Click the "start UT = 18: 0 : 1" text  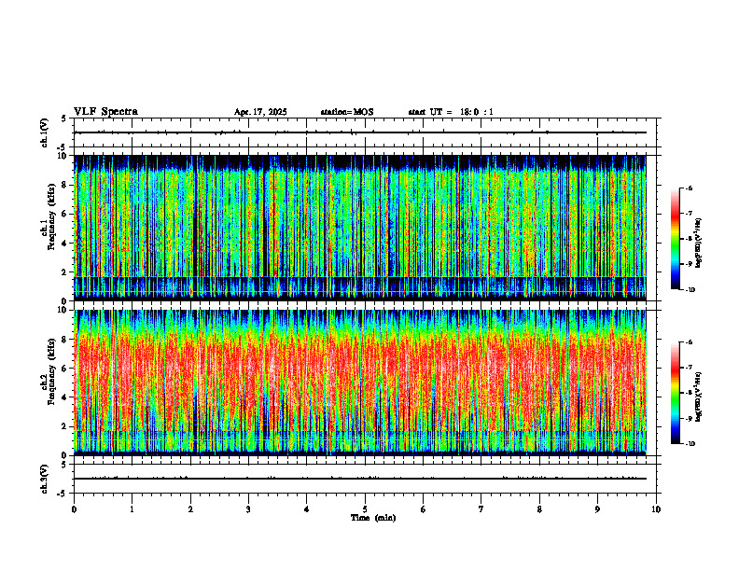coord(451,112)
